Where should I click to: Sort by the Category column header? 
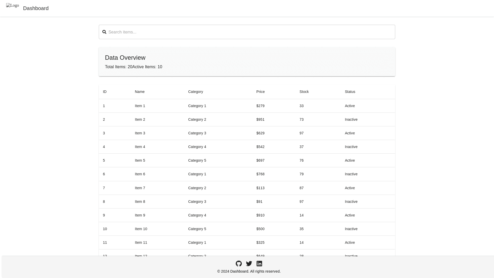(x=196, y=92)
